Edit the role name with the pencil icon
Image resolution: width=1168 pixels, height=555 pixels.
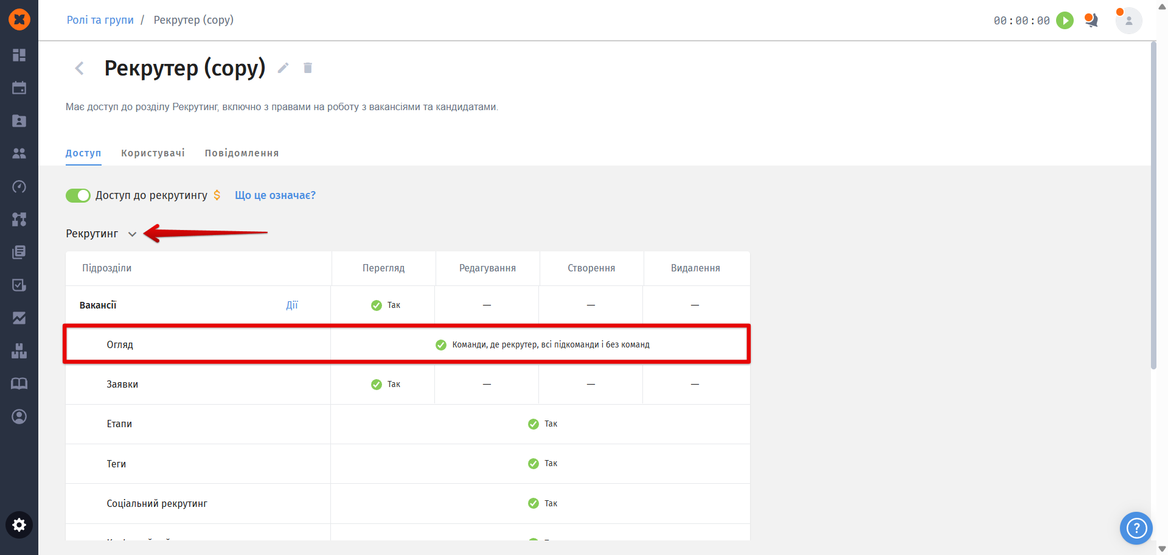(283, 68)
